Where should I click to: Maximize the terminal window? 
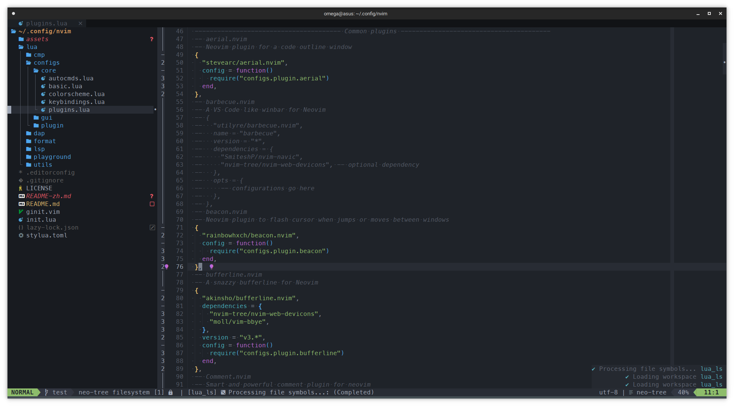pos(709,13)
